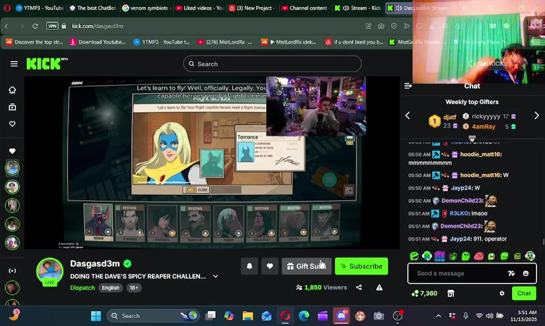The image size is (545, 326).
Task: Open the Opera snapshot camera icon
Action: click(x=381, y=26)
